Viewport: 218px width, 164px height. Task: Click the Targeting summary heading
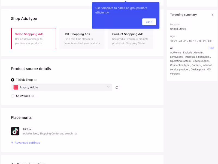click(x=183, y=15)
